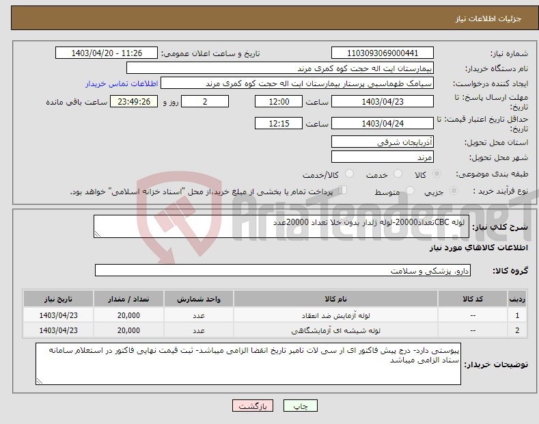Click remaining time field 23:49:26

click(134, 101)
